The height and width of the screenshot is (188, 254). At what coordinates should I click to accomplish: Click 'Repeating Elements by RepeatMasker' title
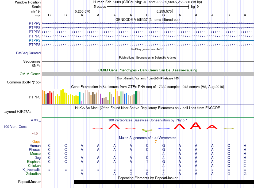coord(148,178)
